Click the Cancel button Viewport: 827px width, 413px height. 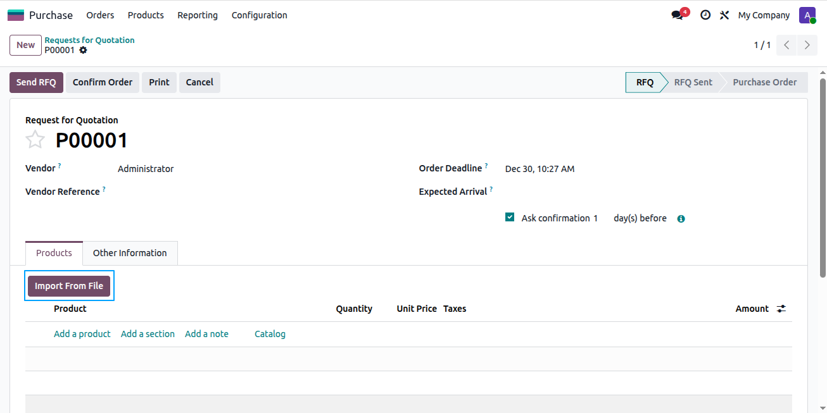(199, 82)
